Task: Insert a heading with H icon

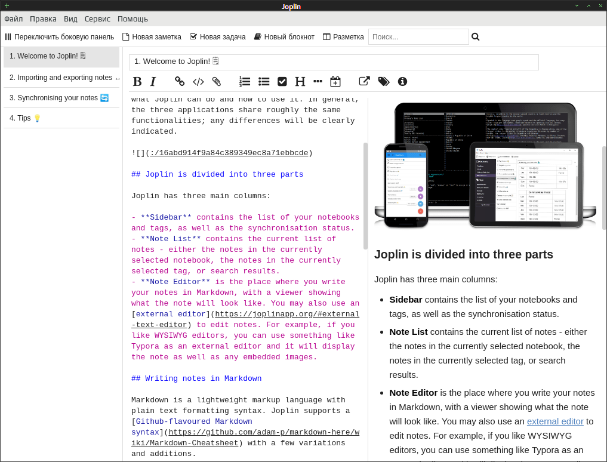Action: coord(300,81)
